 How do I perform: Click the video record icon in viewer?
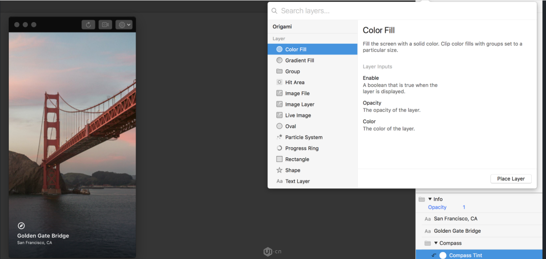pos(106,24)
